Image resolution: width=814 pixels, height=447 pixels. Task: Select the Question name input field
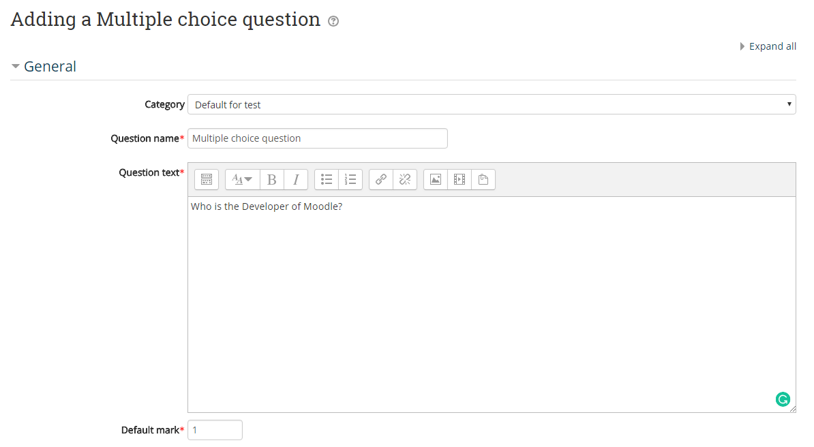click(317, 138)
